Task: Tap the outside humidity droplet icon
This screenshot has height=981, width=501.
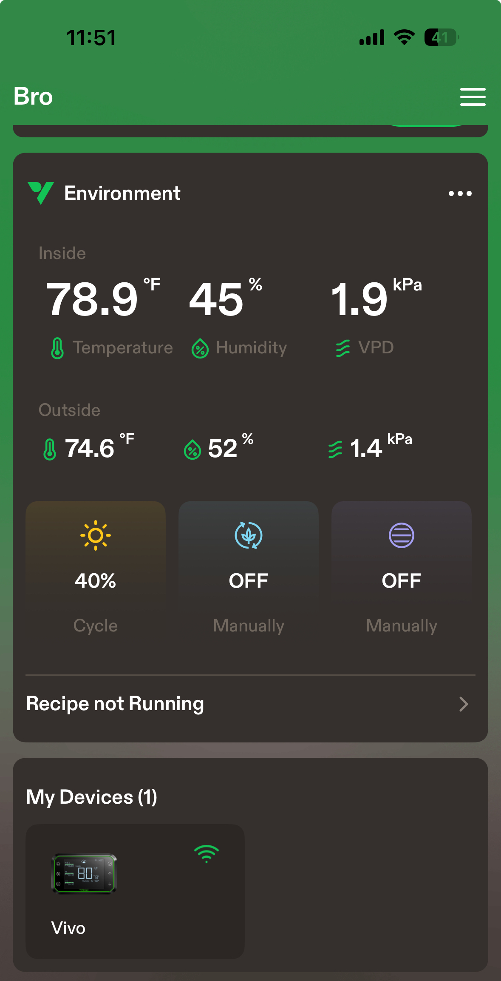Action: 192,449
